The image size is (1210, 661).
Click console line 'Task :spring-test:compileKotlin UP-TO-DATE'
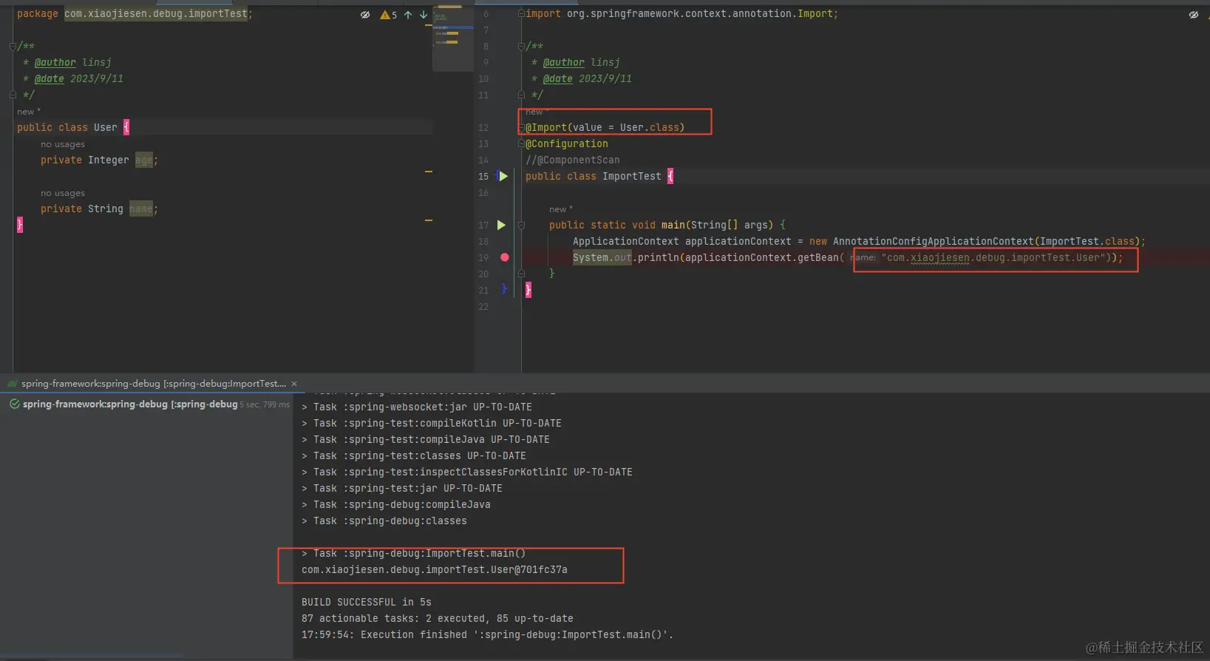[x=432, y=423]
